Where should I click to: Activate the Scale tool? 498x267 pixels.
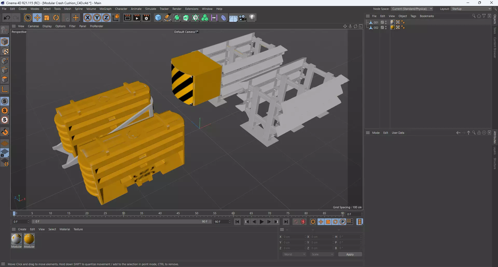[47, 18]
